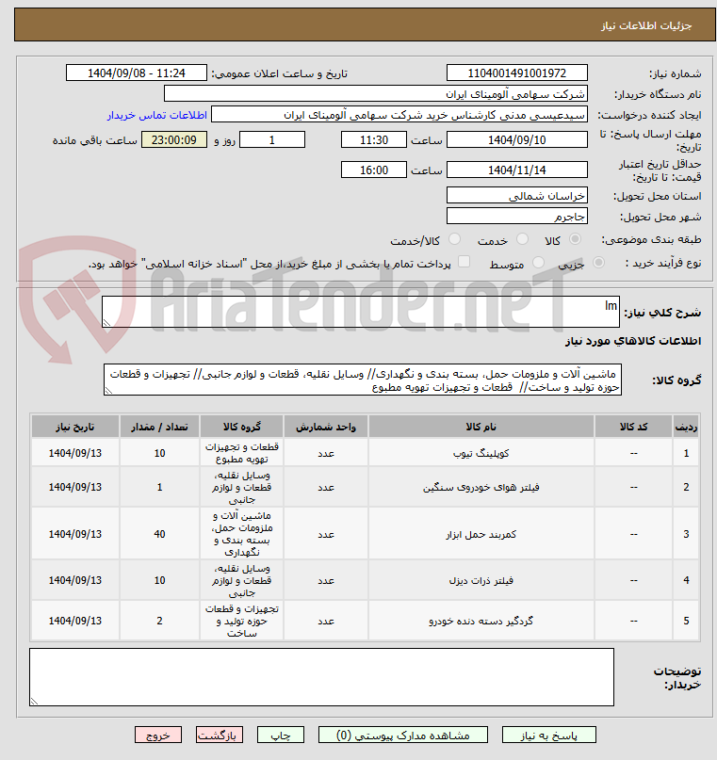Select the 'کالا/خدمت' radio button
Screen dimensions: 717x760
point(454,239)
